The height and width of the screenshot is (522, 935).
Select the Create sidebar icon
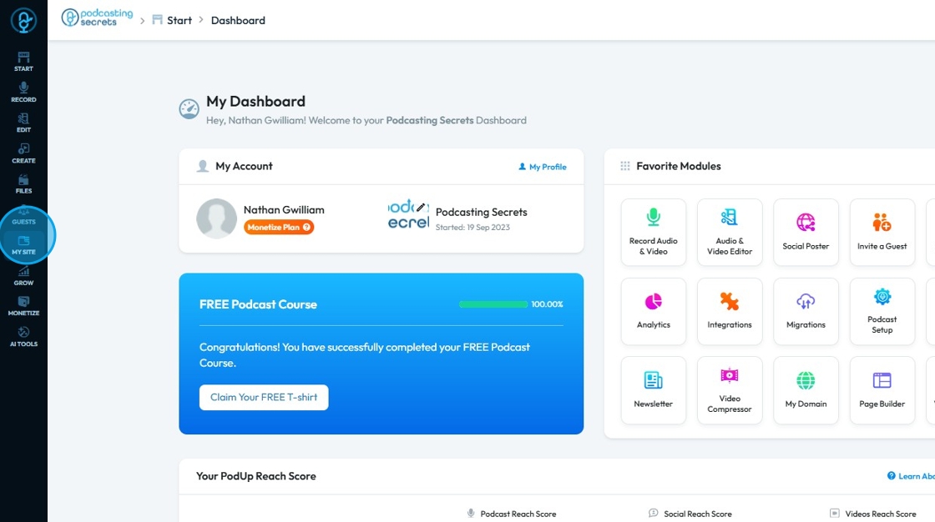23,153
